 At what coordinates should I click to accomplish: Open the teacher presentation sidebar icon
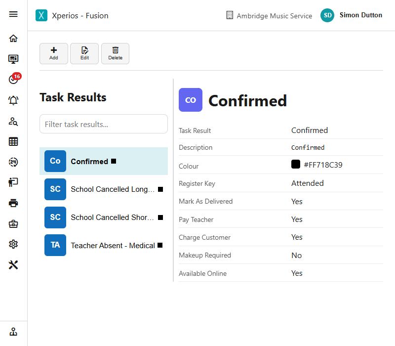(13, 182)
